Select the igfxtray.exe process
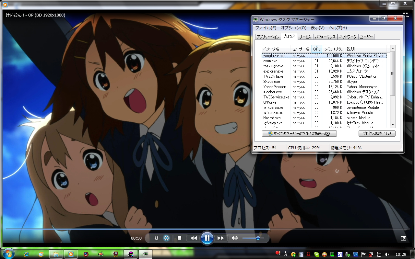Screen dimensions: 415x259 (x=324, y=123)
